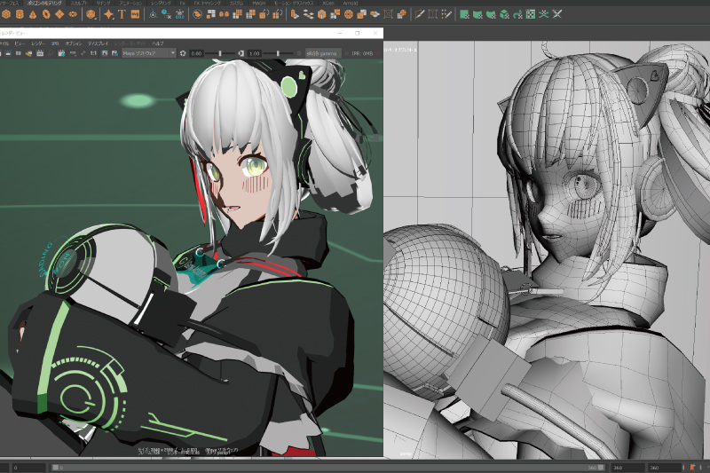Remove the kept image in Render View
This screenshot has height=473, width=710.
[x=114, y=53]
